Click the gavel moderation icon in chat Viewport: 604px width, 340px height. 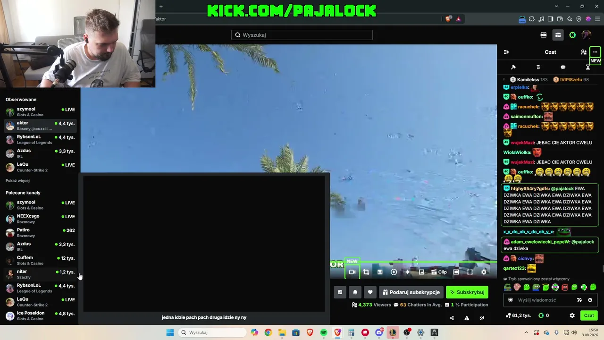(x=513, y=67)
